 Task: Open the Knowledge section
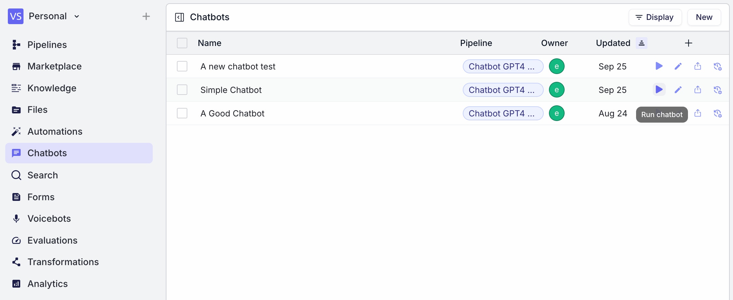tap(52, 88)
